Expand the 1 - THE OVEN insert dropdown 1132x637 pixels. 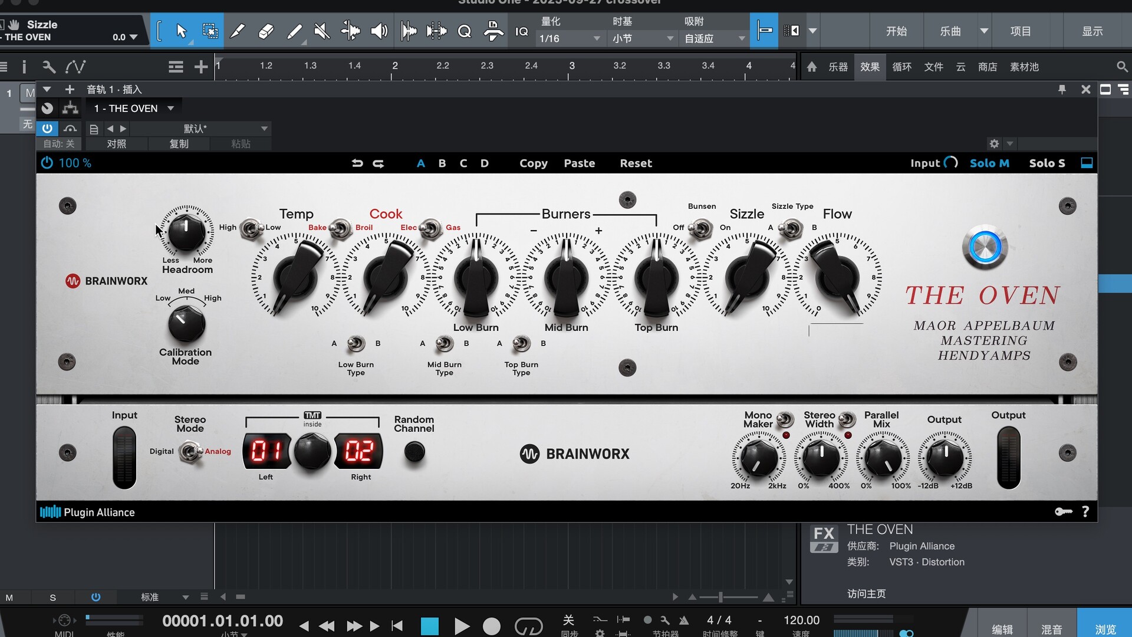(170, 109)
